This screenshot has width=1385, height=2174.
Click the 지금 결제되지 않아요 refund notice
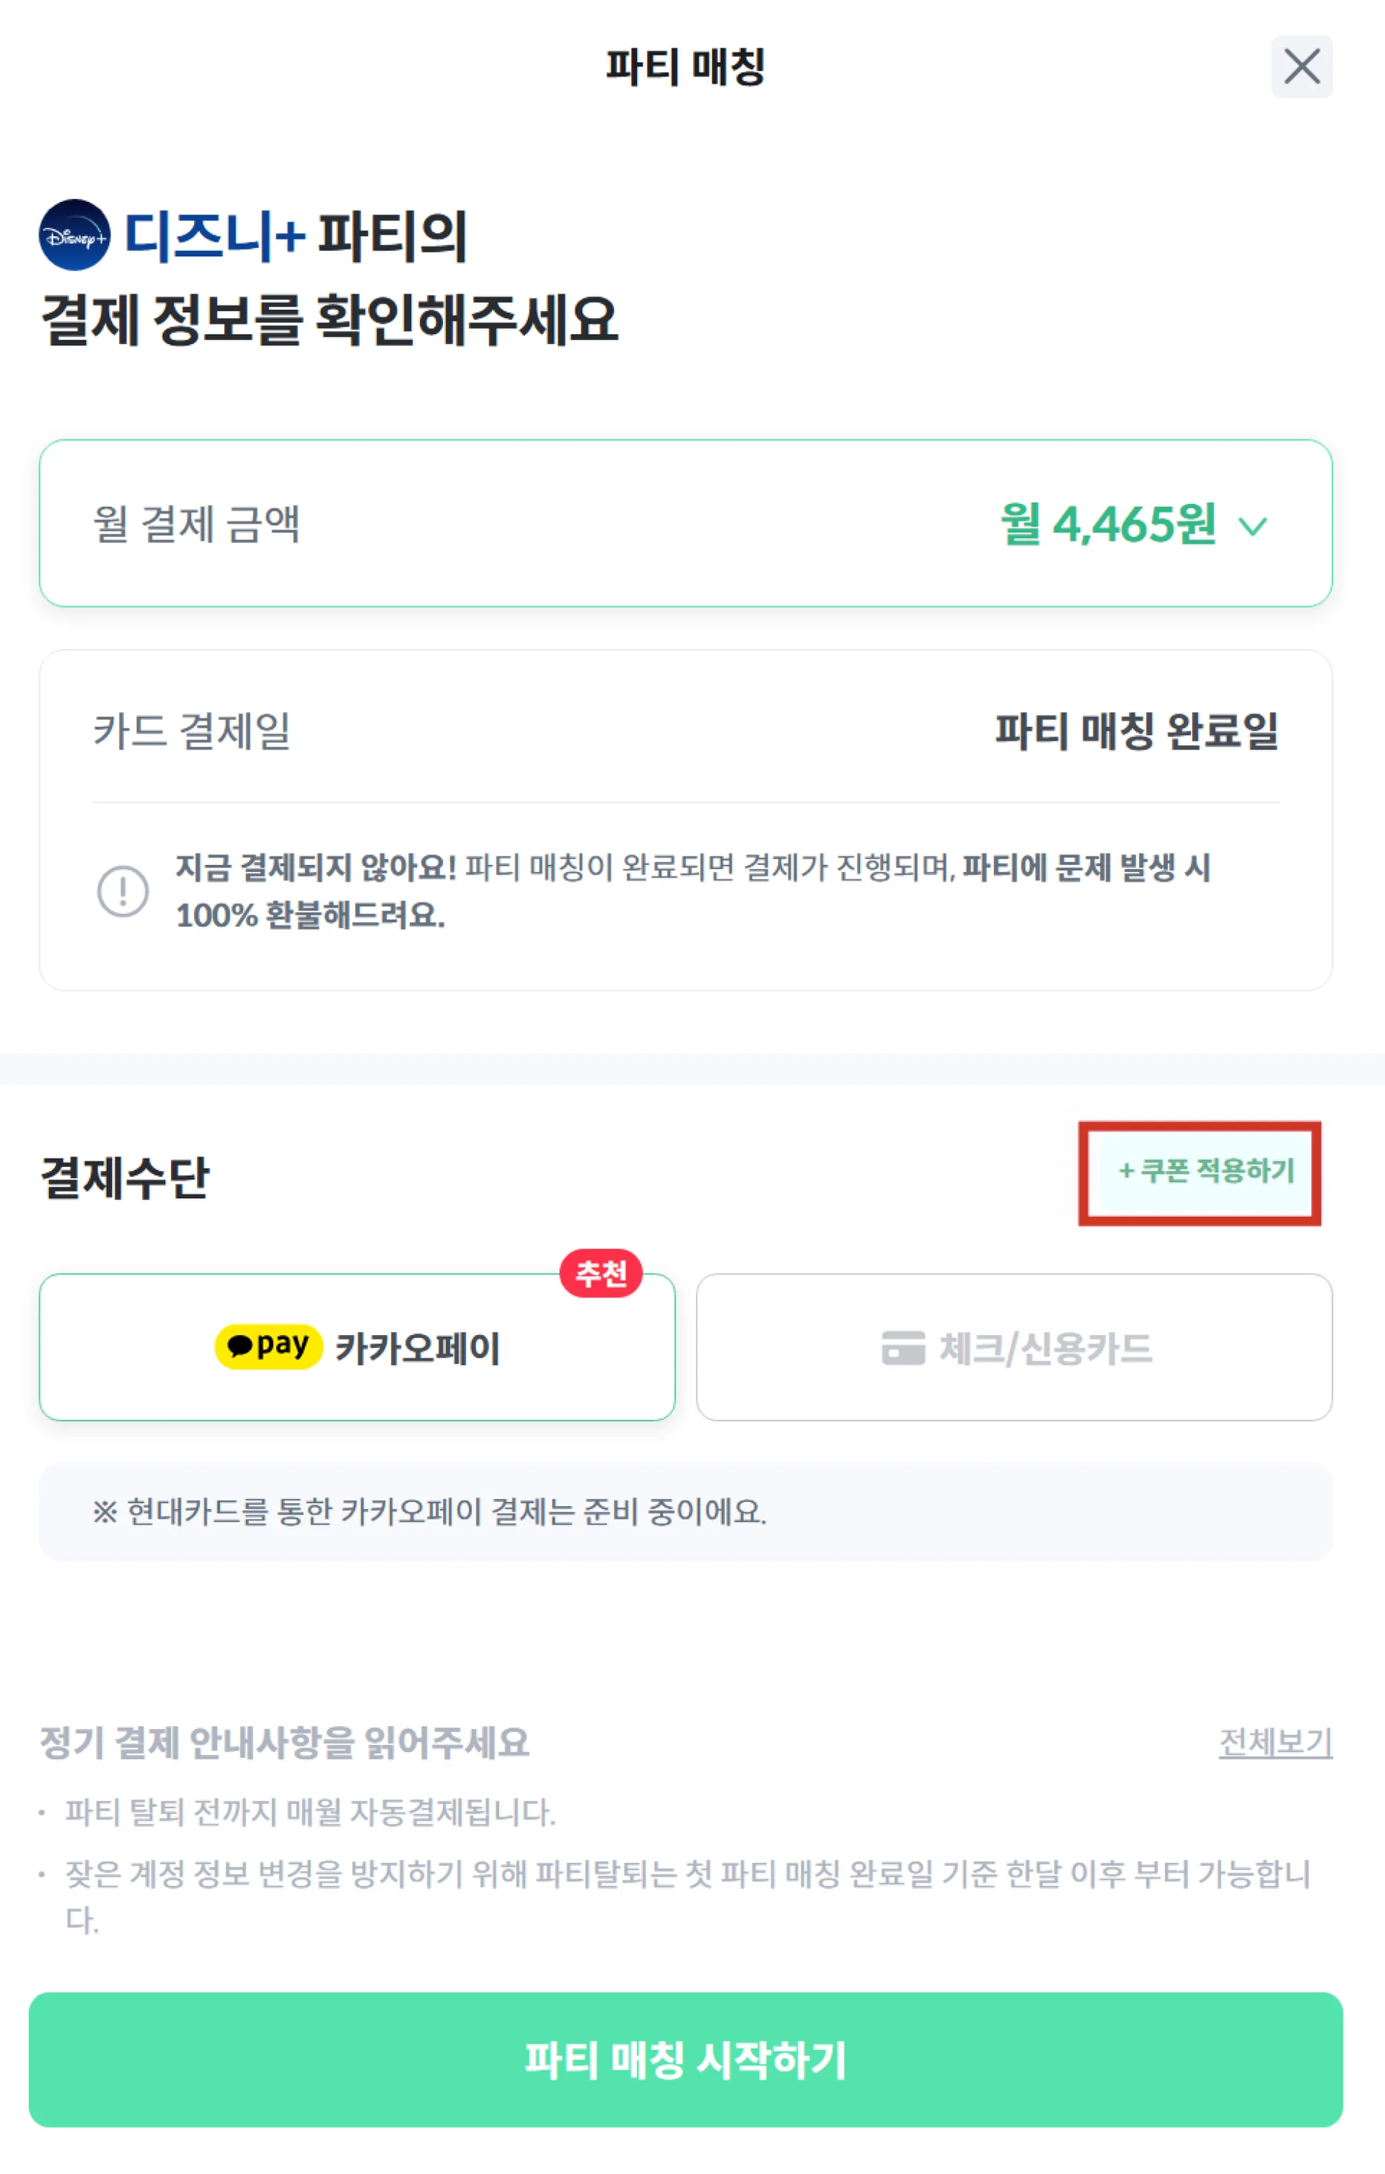click(692, 891)
